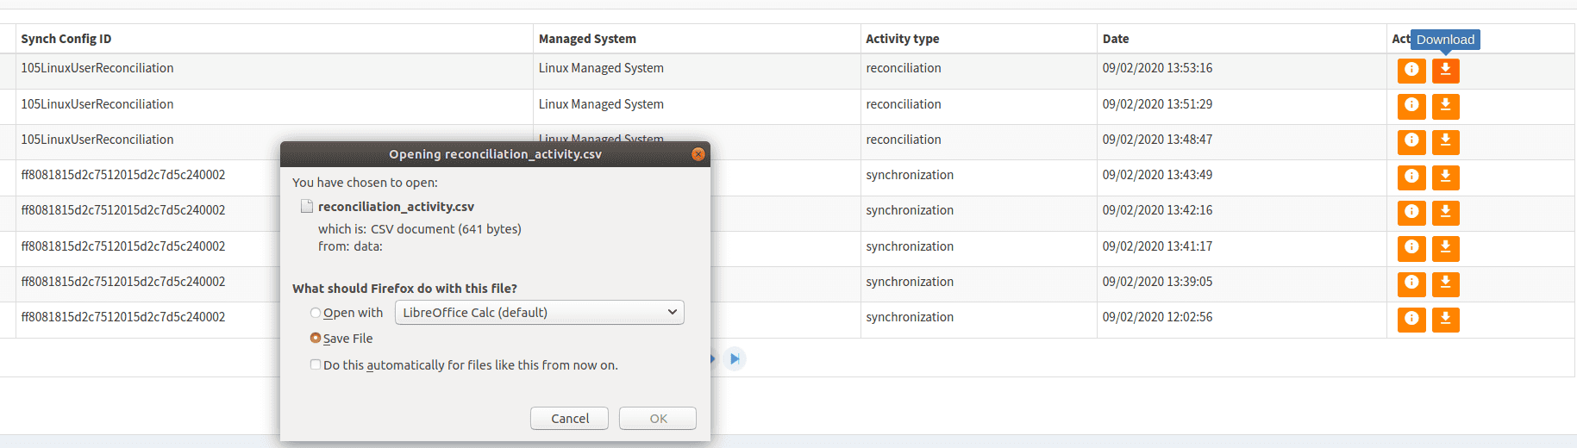
Task: Open info for the 13:53:16 reconciliation row
Action: (x=1411, y=70)
